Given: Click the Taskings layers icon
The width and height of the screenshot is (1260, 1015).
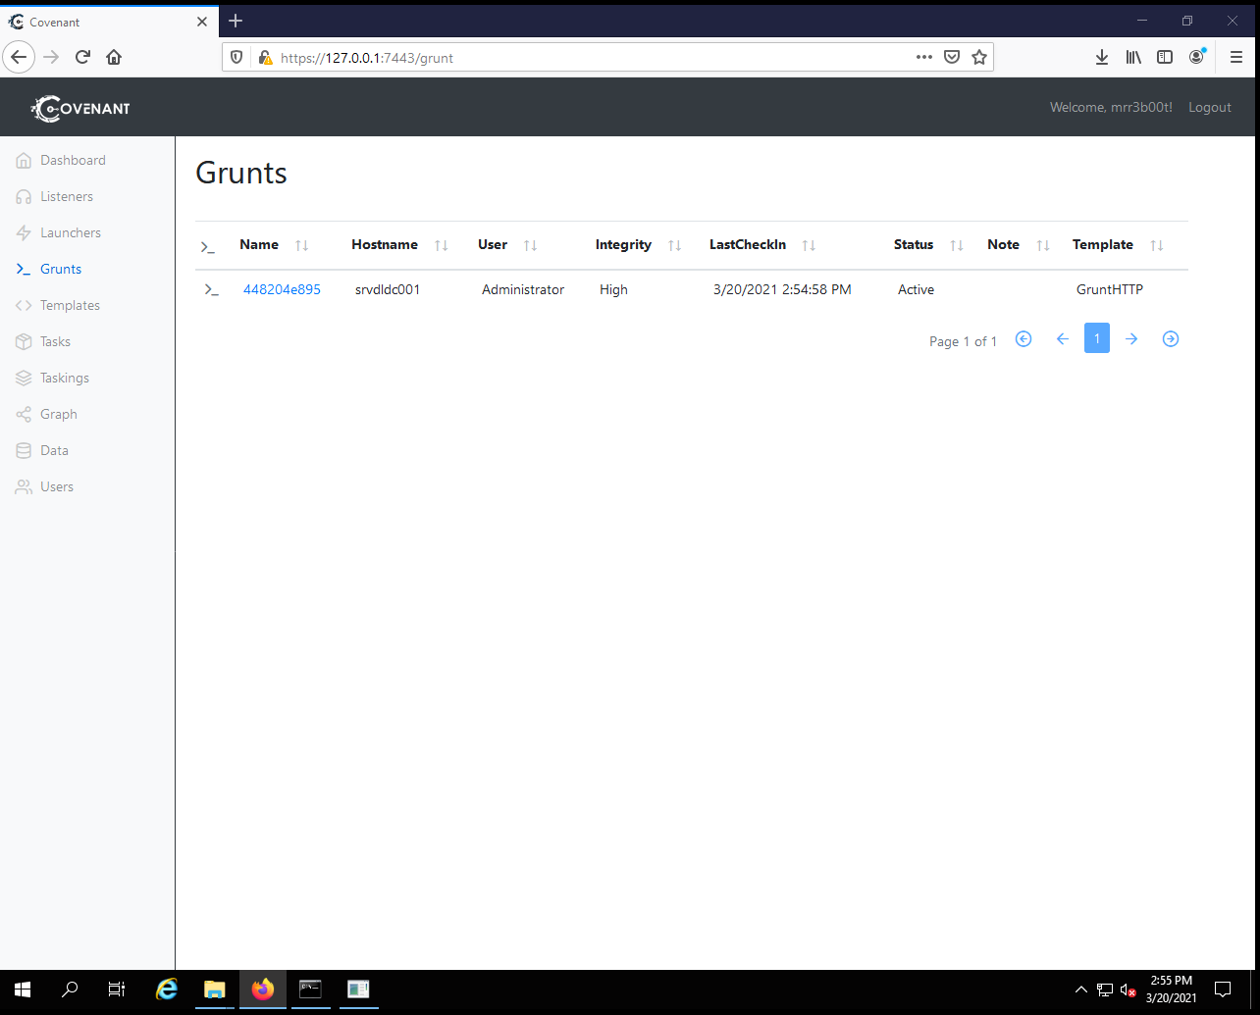Looking at the screenshot, I should (24, 378).
